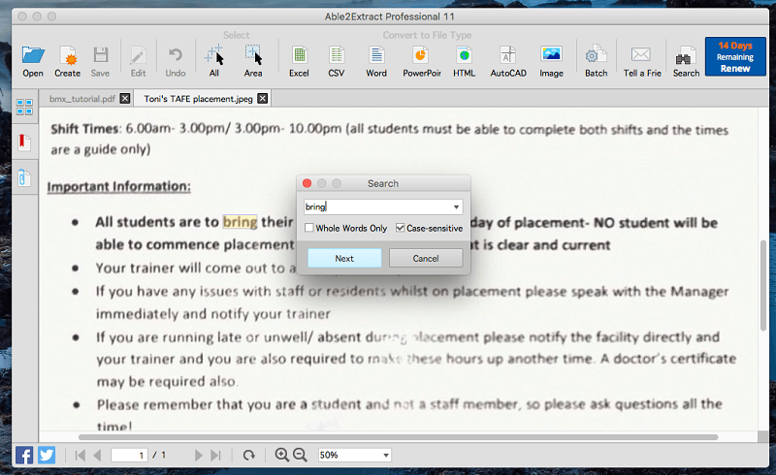
Task: Convert to HTML using the HTML icon
Action: tap(464, 55)
